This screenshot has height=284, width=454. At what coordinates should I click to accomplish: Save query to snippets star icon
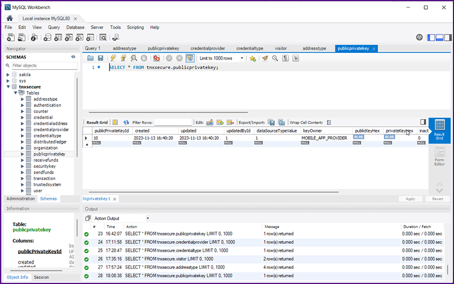point(253,59)
